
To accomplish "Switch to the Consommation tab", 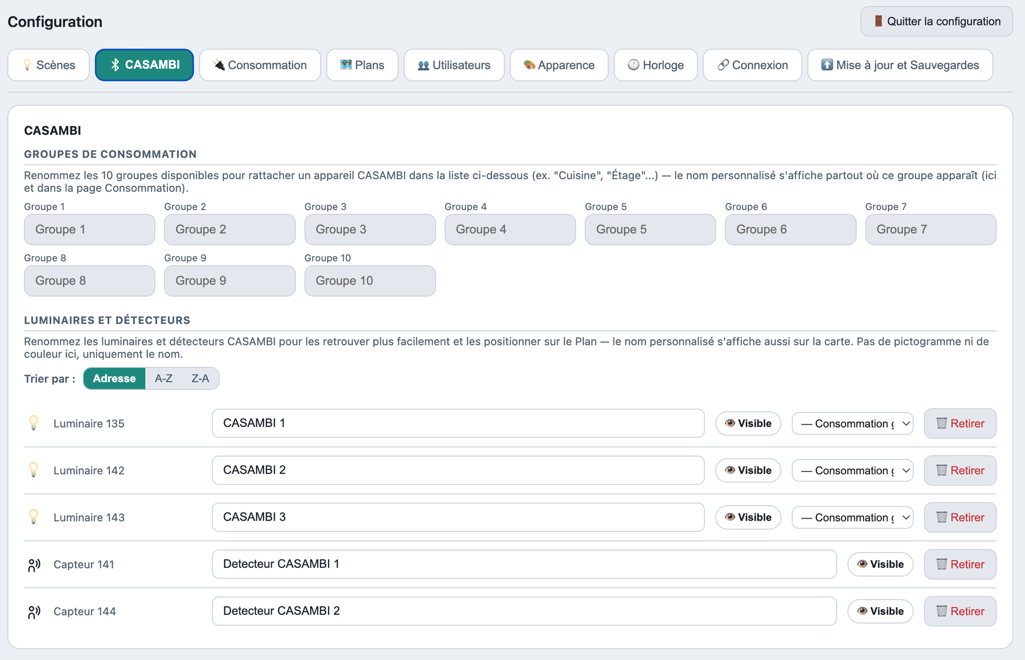I will (260, 65).
